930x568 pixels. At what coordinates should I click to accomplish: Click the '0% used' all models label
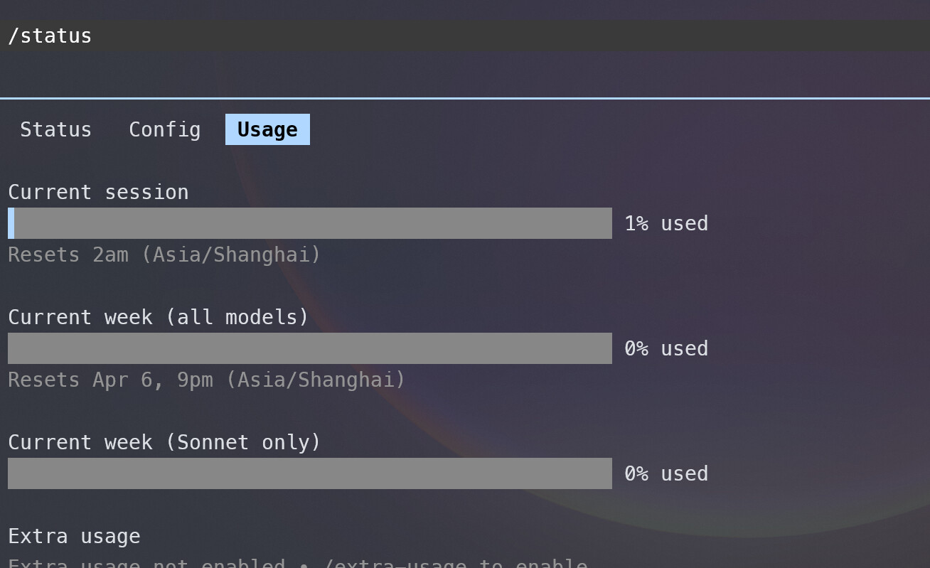pyautogui.click(x=666, y=348)
